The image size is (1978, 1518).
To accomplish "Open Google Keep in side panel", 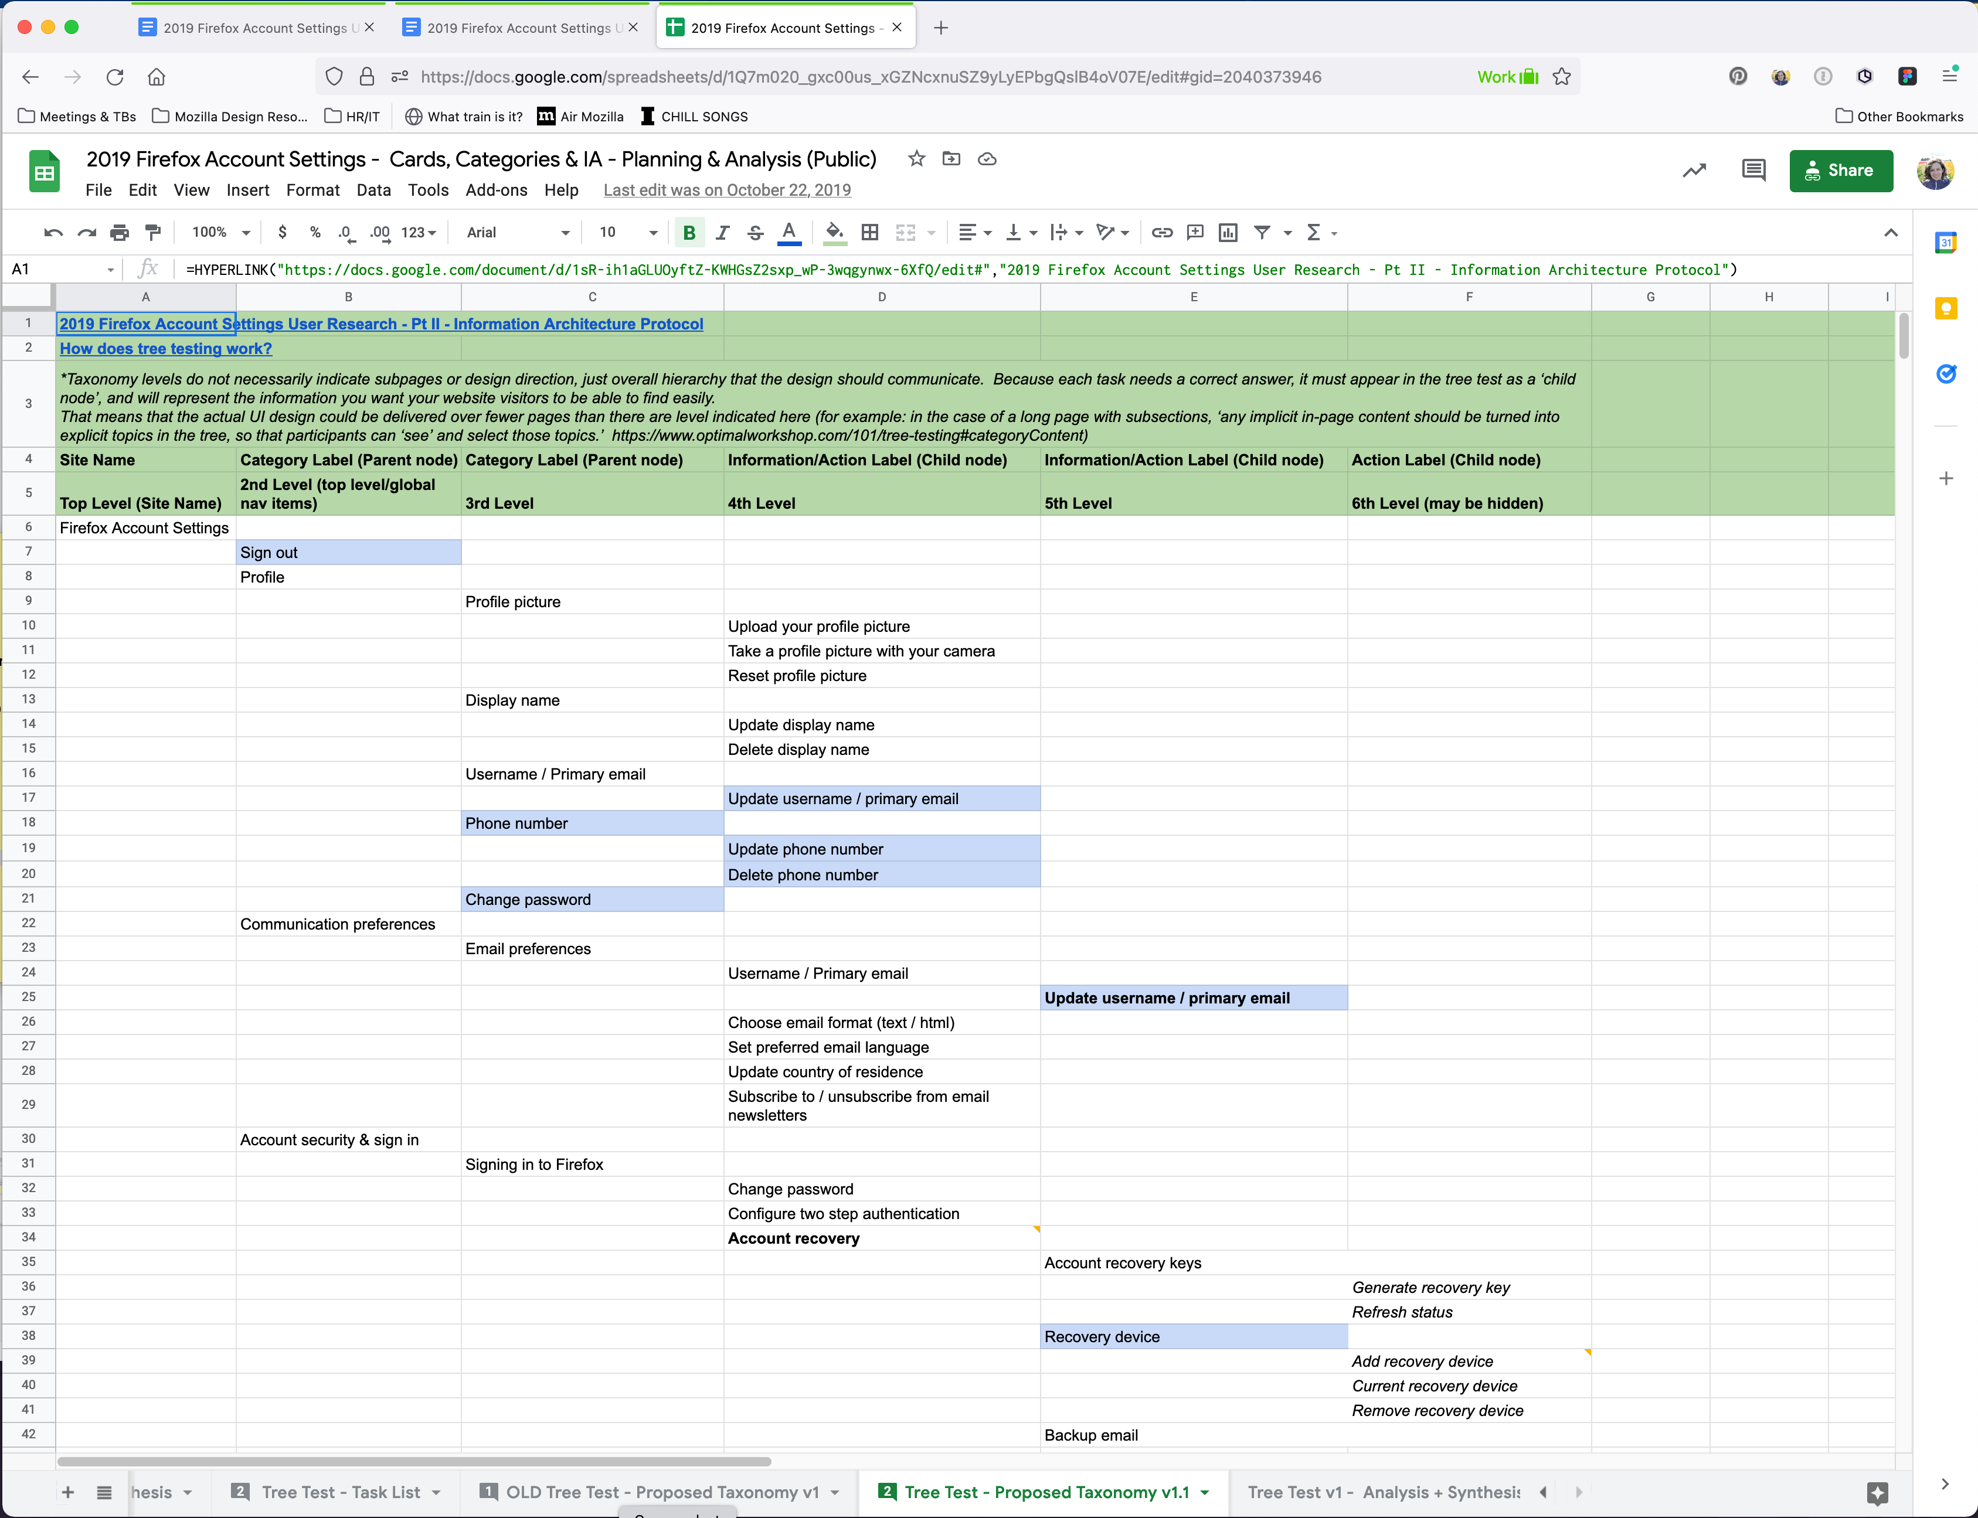I will click(x=1946, y=309).
